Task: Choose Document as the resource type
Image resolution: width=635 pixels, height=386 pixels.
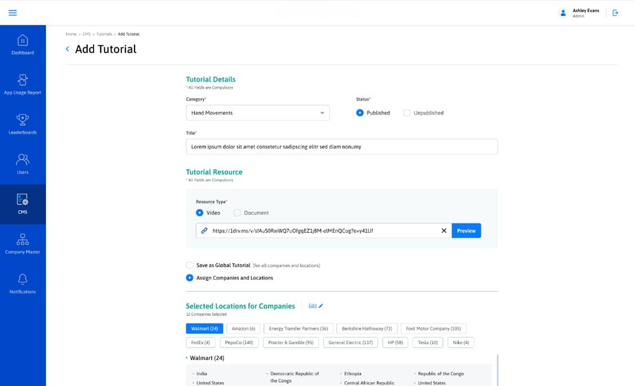Action: click(237, 212)
